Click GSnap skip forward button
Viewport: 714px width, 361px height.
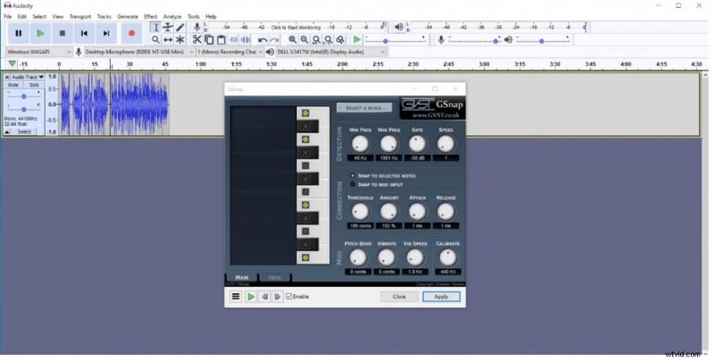point(278,297)
